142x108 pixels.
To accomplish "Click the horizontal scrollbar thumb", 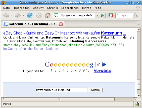I will tap(60, 99).
